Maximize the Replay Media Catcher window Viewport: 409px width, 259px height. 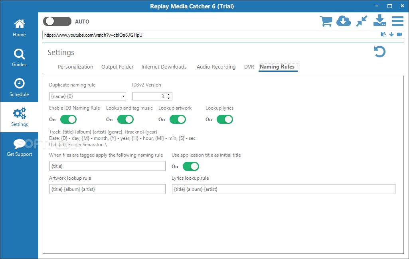pos(389,6)
